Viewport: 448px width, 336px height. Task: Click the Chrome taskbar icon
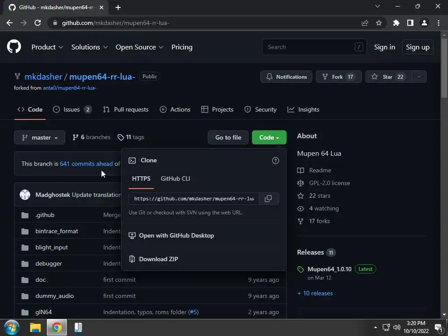point(56,327)
